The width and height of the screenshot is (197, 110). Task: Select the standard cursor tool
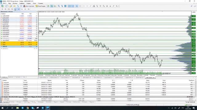click(x=77, y=6)
